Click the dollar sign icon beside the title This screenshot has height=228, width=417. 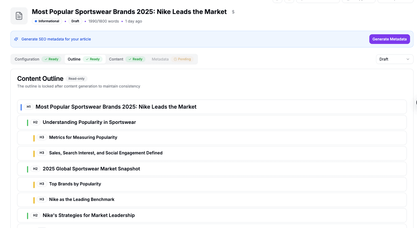(233, 12)
